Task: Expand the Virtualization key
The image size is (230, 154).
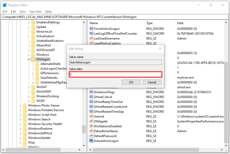Action: click(x=29, y=36)
